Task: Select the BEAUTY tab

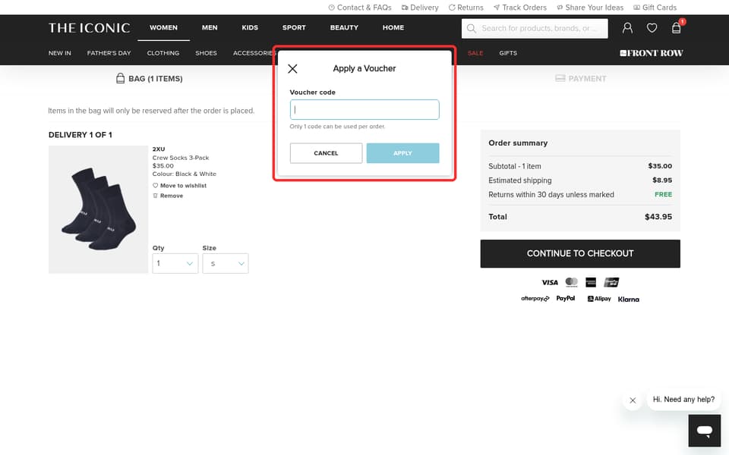Action: pos(344,27)
